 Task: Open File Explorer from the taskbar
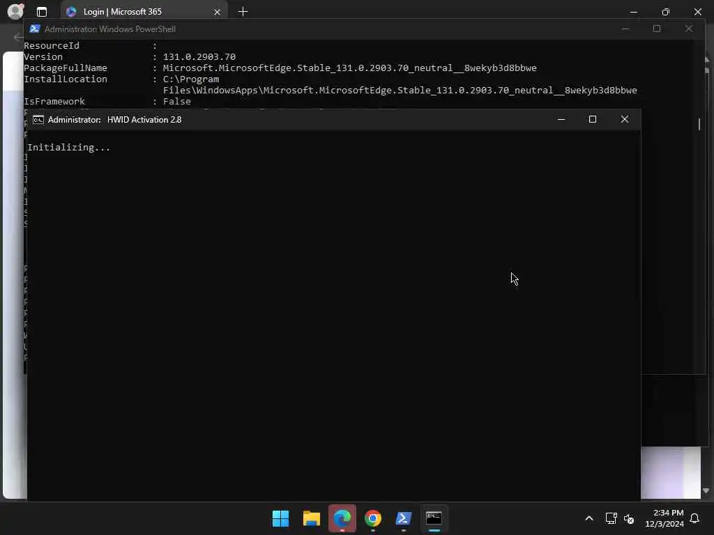click(312, 518)
